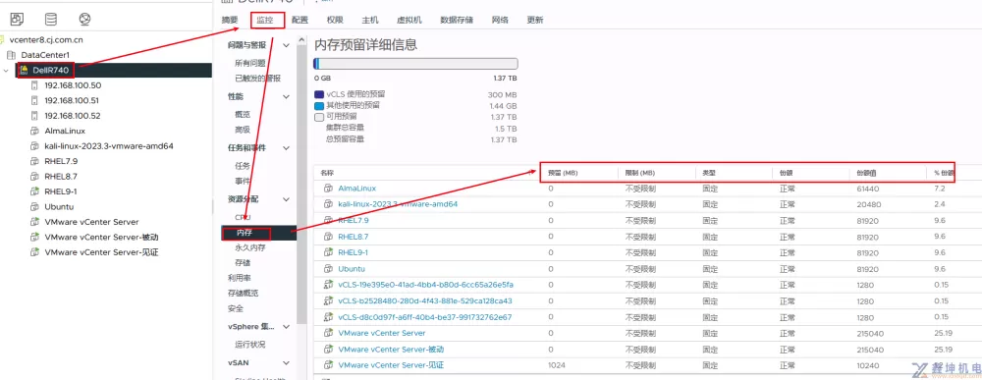Click the Ubuntu VM icon in tree
The width and height of the screenshot is (982, 380).
(x=33, y=206)
